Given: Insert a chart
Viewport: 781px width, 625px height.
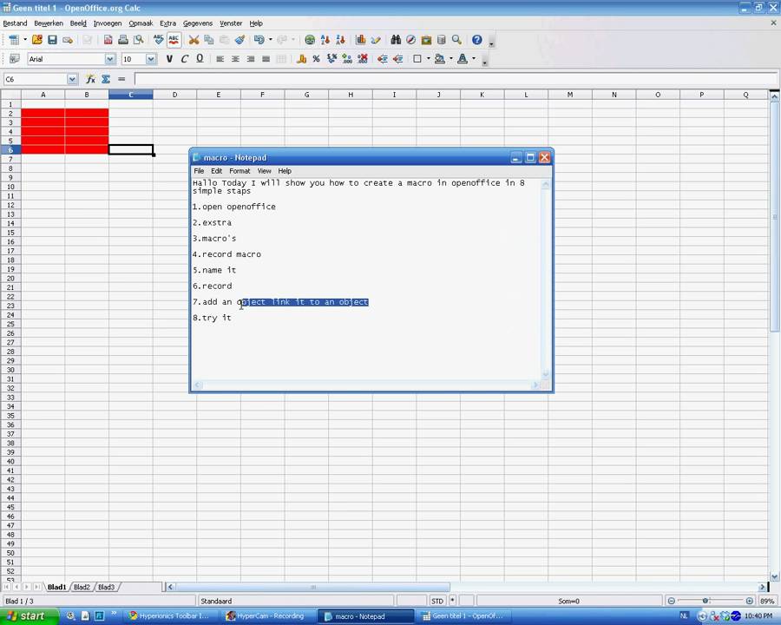Looking at the screenshot, I should point(361,40).
